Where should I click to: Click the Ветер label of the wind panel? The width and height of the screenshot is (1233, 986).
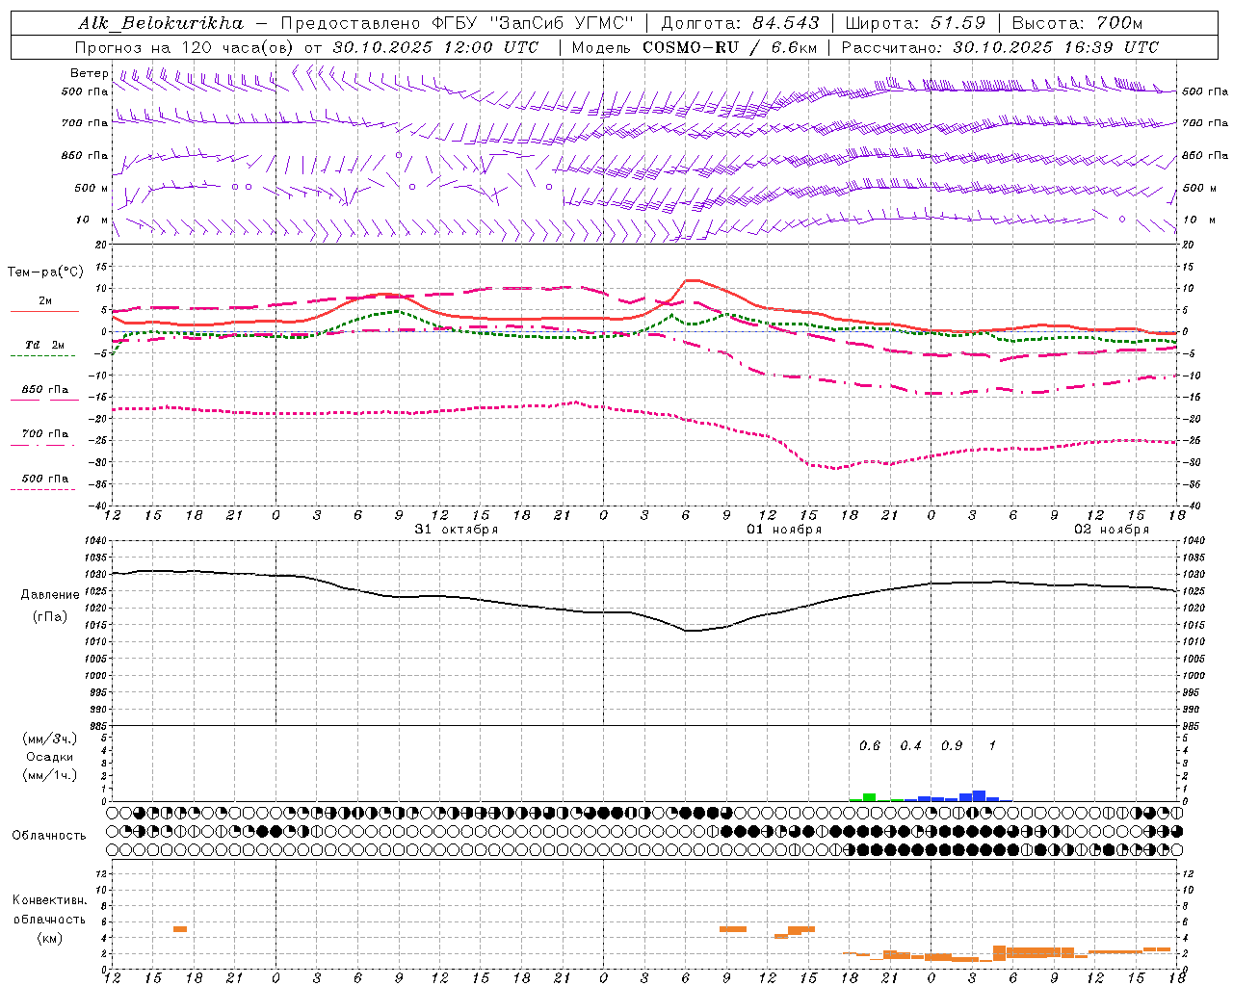coord(90,73)
